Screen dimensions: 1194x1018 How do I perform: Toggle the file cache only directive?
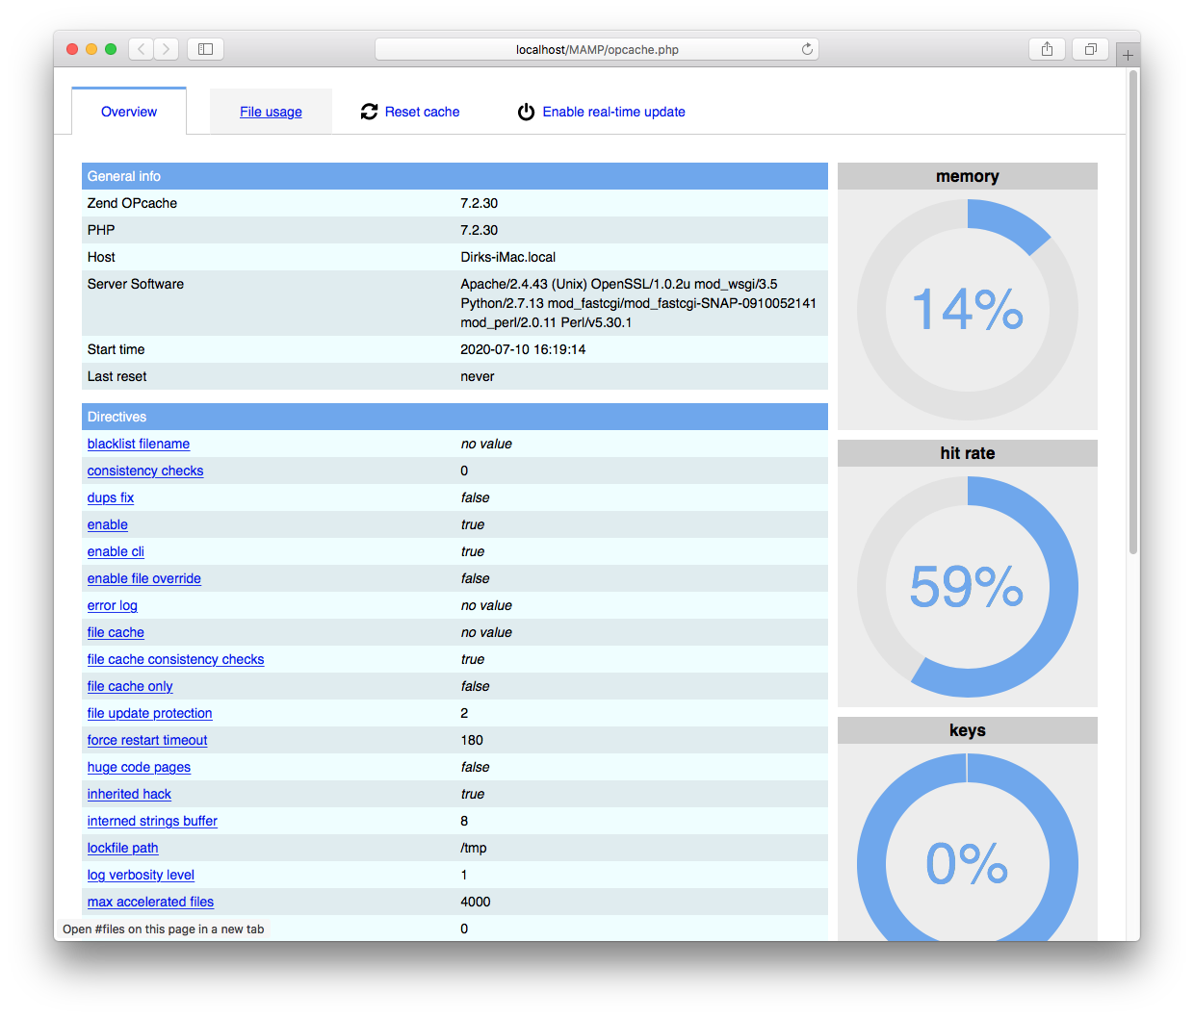point(129,686)
